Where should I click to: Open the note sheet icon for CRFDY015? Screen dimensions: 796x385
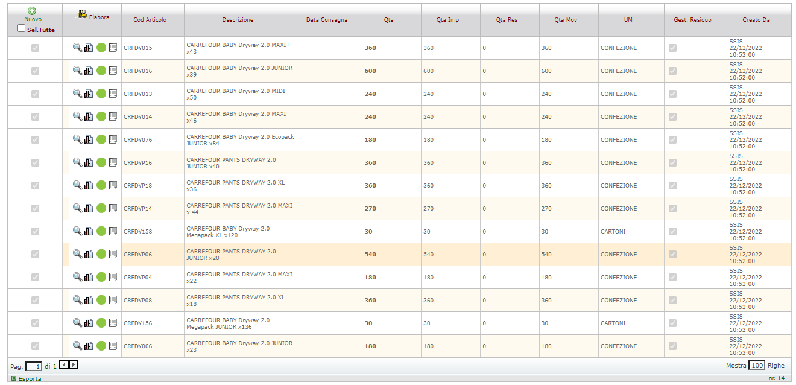click(x=113, y=48)
